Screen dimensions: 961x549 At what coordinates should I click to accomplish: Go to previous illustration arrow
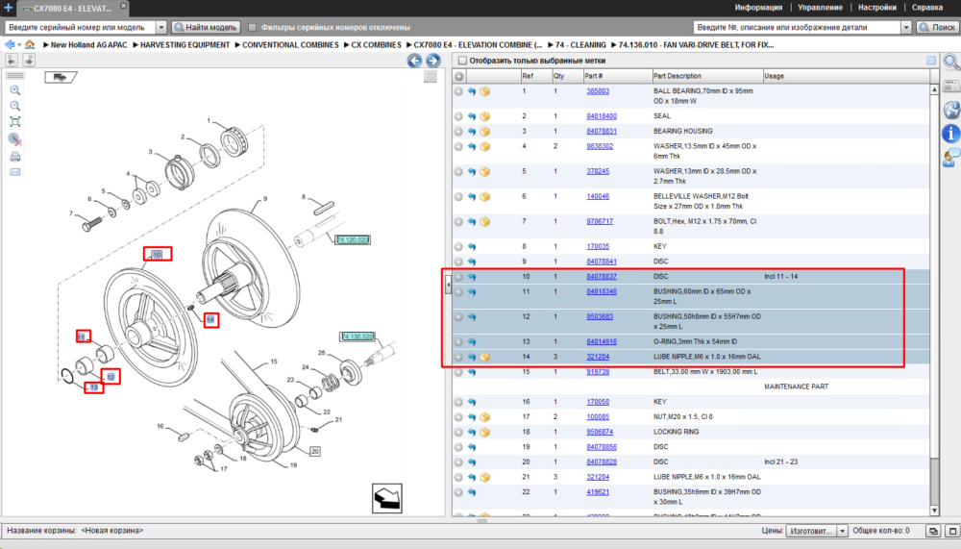point(415,61)
